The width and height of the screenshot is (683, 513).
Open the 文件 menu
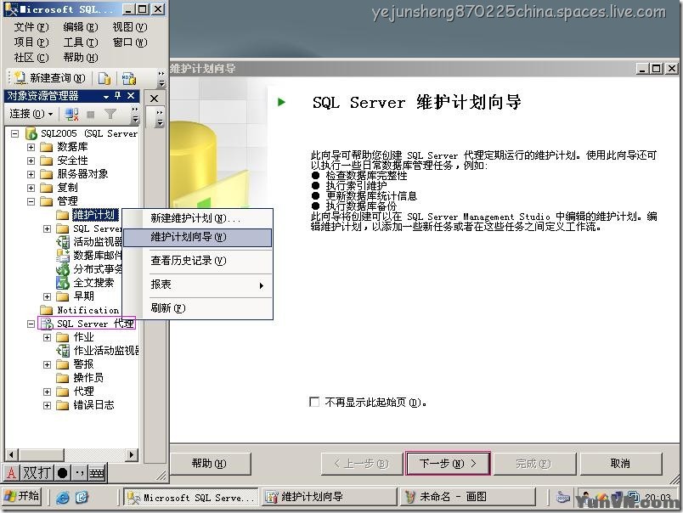31,27
